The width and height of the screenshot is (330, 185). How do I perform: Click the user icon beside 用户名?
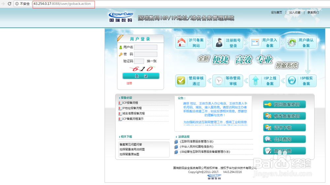click(120, 48)
